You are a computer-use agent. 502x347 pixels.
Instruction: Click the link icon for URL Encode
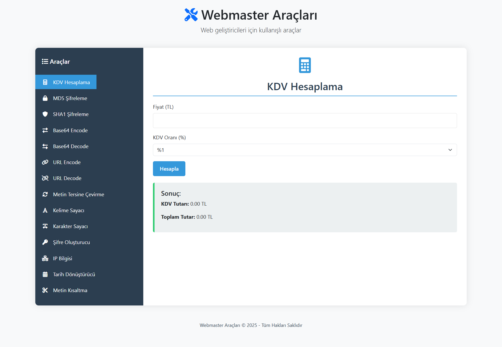45,162
